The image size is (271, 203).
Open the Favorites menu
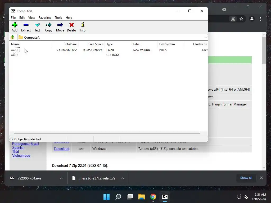[x=45, y=18]
